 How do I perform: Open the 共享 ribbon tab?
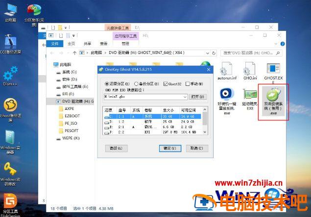click(87, 43)
